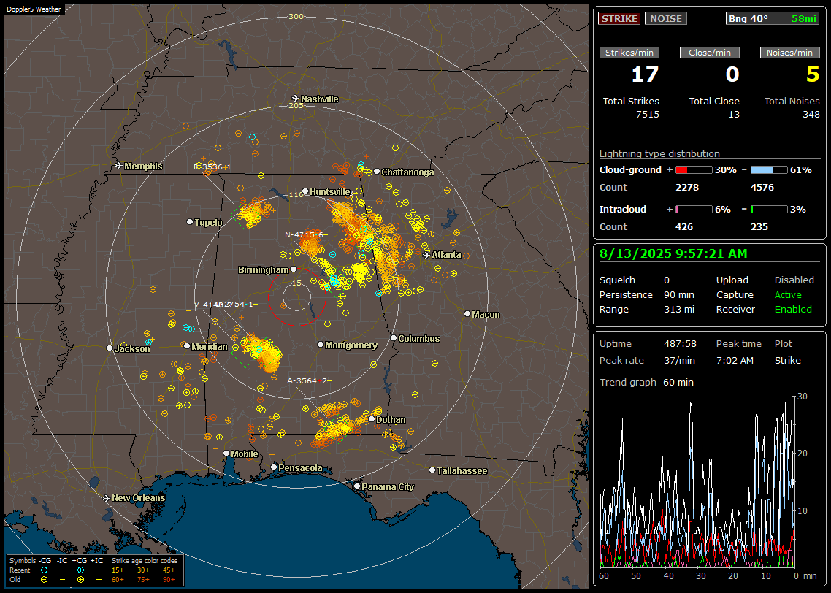Click the 205 range ring label

pyautogui.click(x=296, y=105)
